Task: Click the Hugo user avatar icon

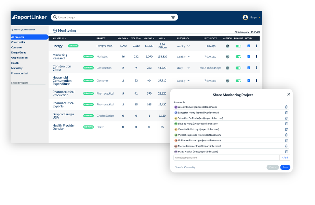Action: point(245,17)
